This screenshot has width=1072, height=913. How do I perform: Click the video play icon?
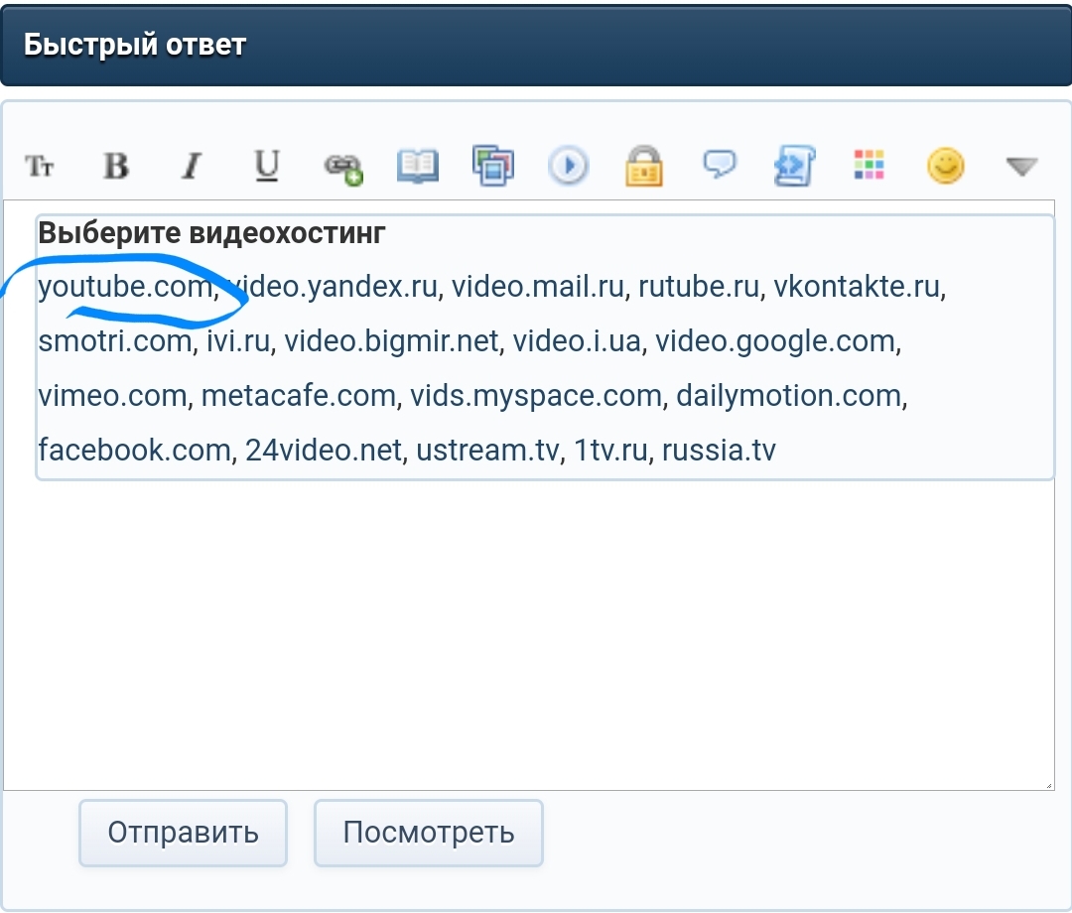568,166
